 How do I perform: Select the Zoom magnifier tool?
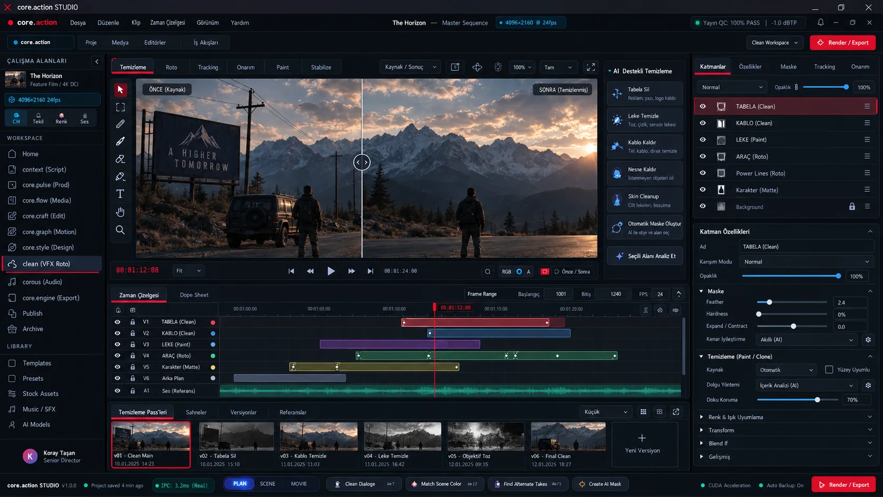pos(120,230)
